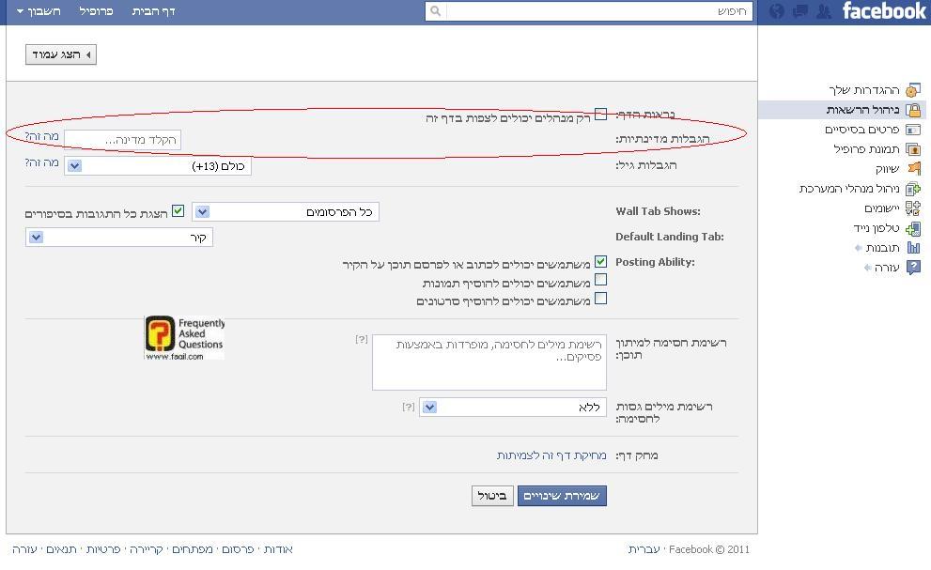931x570 pixels.
Task: Enable users can add photos (תמונות) checkbox
Action: (600, 280)
